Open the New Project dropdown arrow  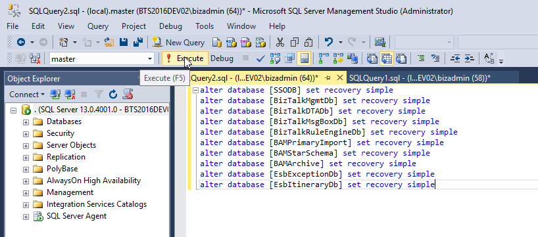coord(75,43)
